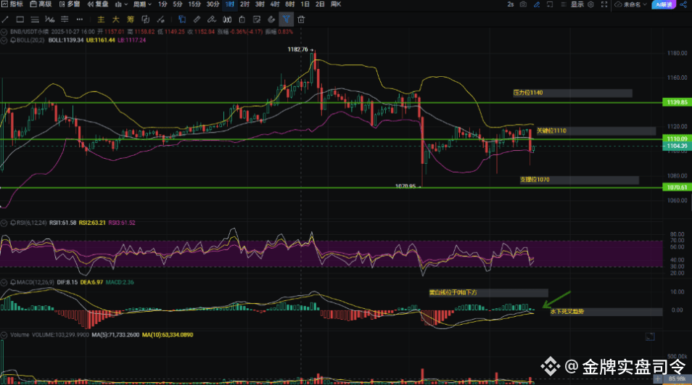Open the 多窗 multi-window layout
The width and height of the screenshot is (692, 385).
(70, 4)
